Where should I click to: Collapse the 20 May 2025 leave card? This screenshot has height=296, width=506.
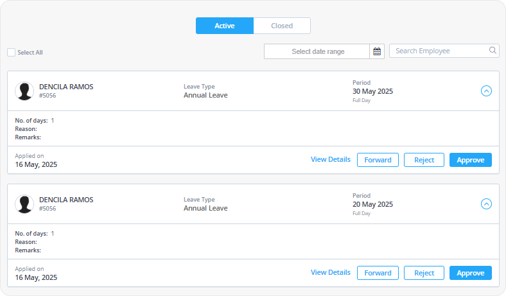click(x=486, y=204)
